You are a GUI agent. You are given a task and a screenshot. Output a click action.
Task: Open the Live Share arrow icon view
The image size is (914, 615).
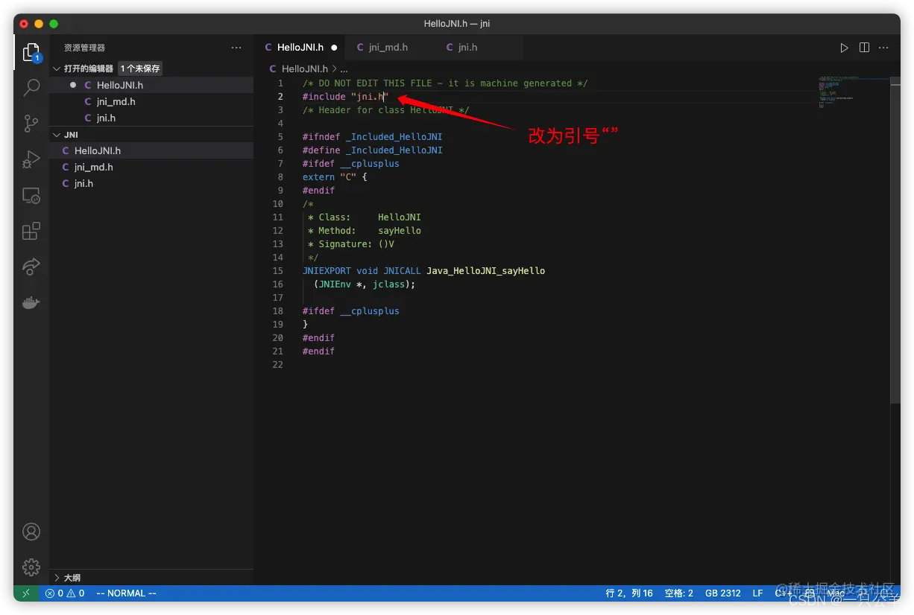(x=31, y=267)
